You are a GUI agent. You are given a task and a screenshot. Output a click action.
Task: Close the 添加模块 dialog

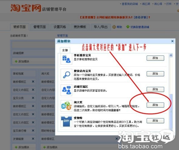click(172, 41)
